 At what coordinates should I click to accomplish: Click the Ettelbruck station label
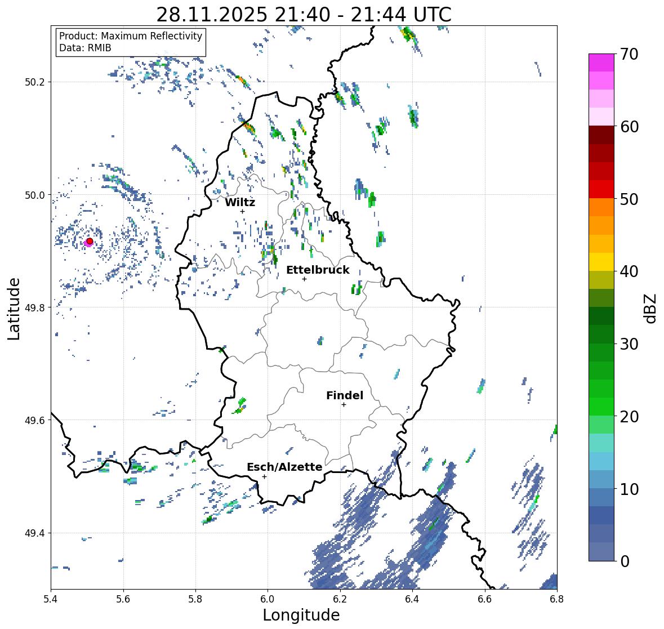[318, 270]
